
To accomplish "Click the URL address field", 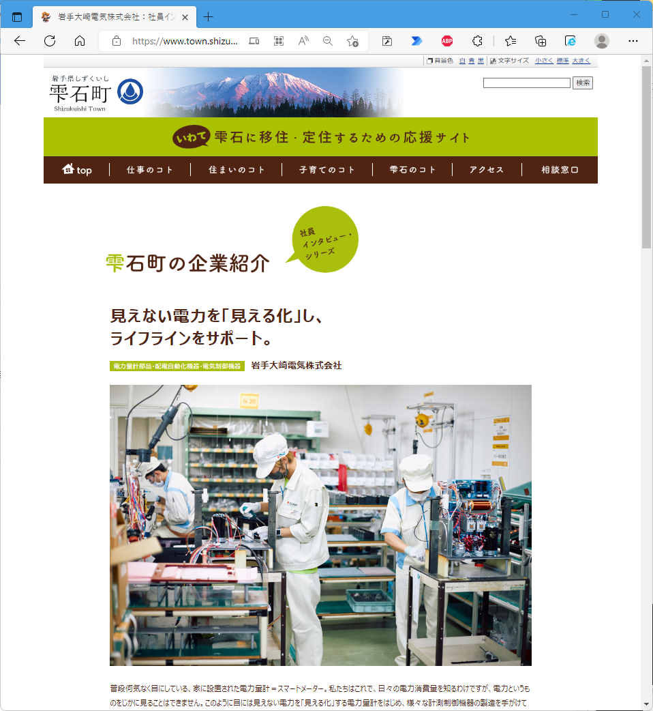I will pos(185,41).
